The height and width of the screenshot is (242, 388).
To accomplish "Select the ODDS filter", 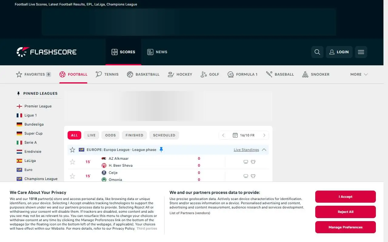I will (110, 135).
